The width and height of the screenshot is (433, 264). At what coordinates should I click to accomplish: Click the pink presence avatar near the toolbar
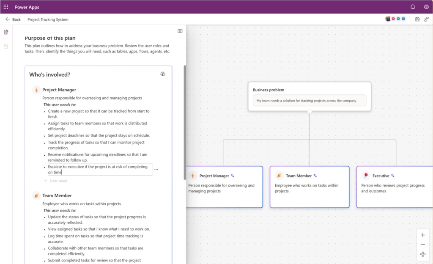point(393,19)
